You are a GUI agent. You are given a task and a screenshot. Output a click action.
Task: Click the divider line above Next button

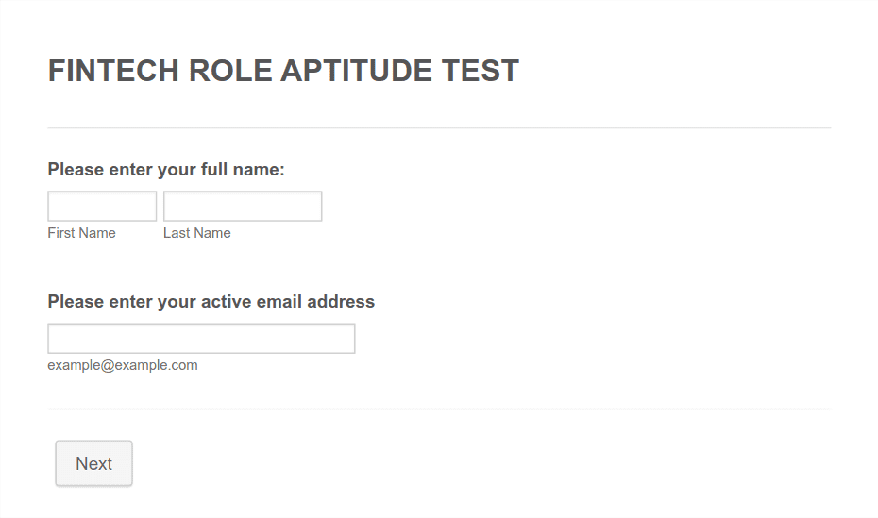439,409
